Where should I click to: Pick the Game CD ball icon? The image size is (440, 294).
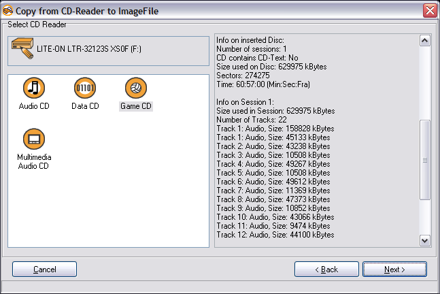coord(136,88)
